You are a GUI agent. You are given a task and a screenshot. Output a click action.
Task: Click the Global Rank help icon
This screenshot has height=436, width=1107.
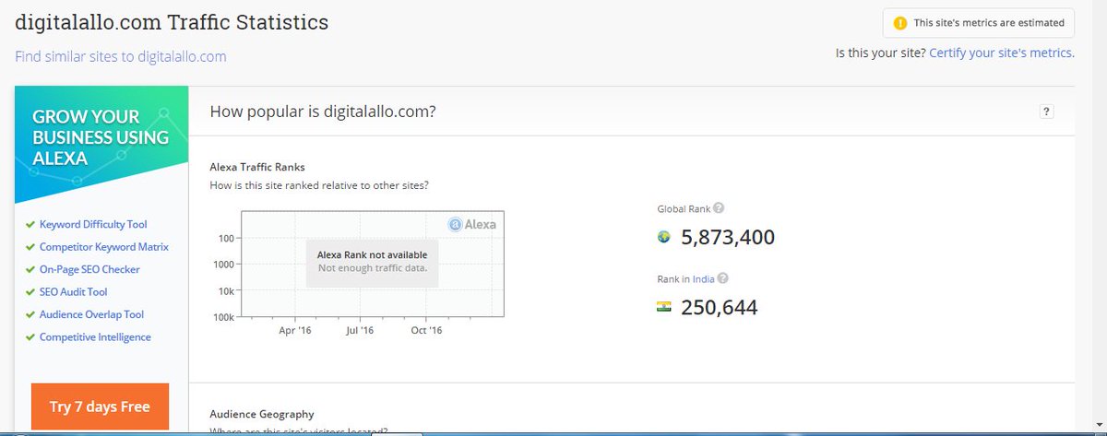719,208
